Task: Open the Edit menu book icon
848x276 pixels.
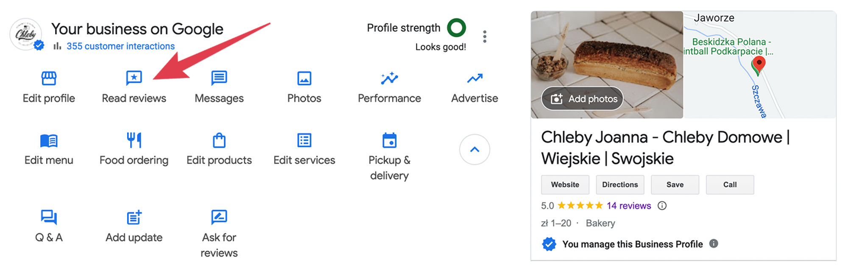Action: [x=49, y=140]
